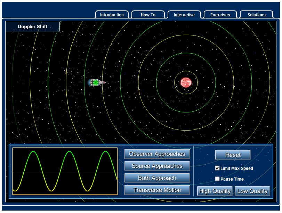Image resolution: width=282 pixels, height=213 pixels.
Task: Open the Exercises tab
Action: click(x=220, y=15)
